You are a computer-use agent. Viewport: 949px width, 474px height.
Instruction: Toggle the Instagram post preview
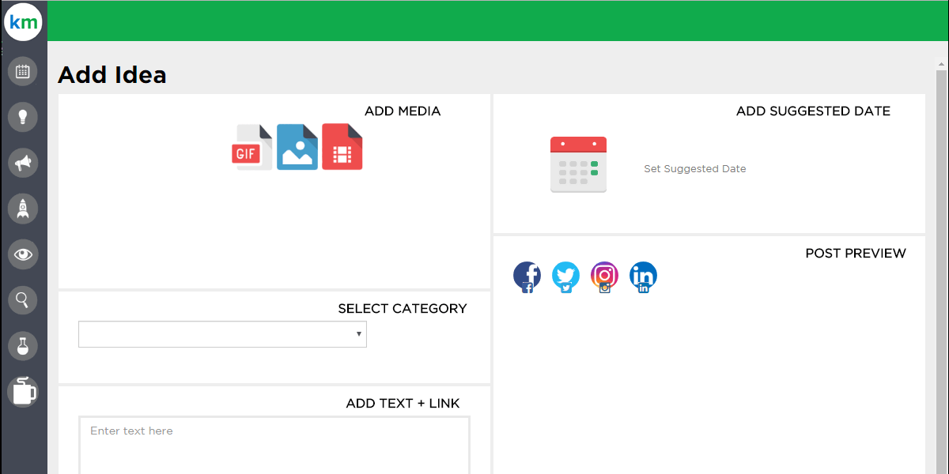coord(604,276)
